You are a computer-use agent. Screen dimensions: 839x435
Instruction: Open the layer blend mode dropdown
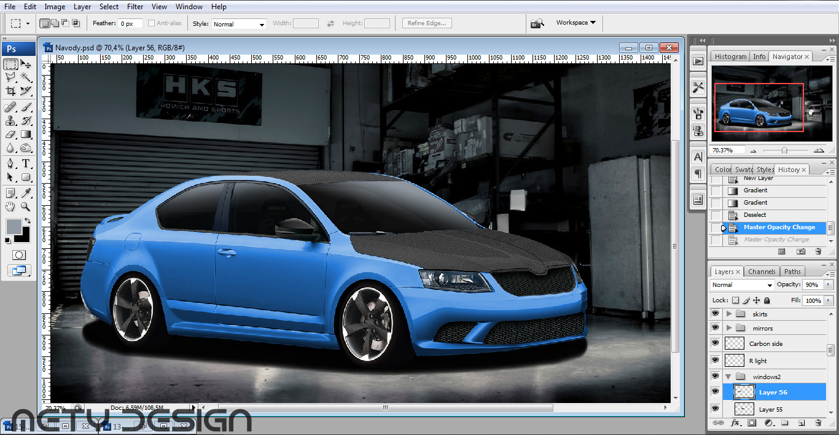pyautogui.click(x=742, y=285)
